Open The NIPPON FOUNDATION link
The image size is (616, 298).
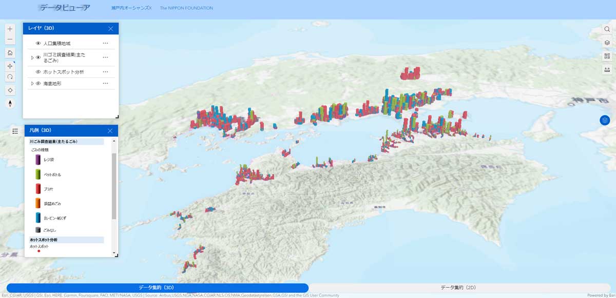(186, 8)
